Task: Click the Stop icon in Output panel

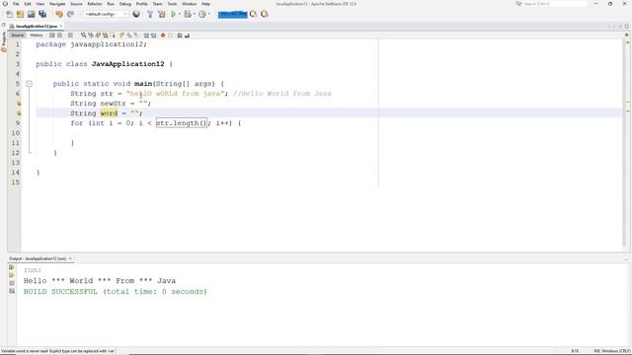Action: click(x=12, y=283)
